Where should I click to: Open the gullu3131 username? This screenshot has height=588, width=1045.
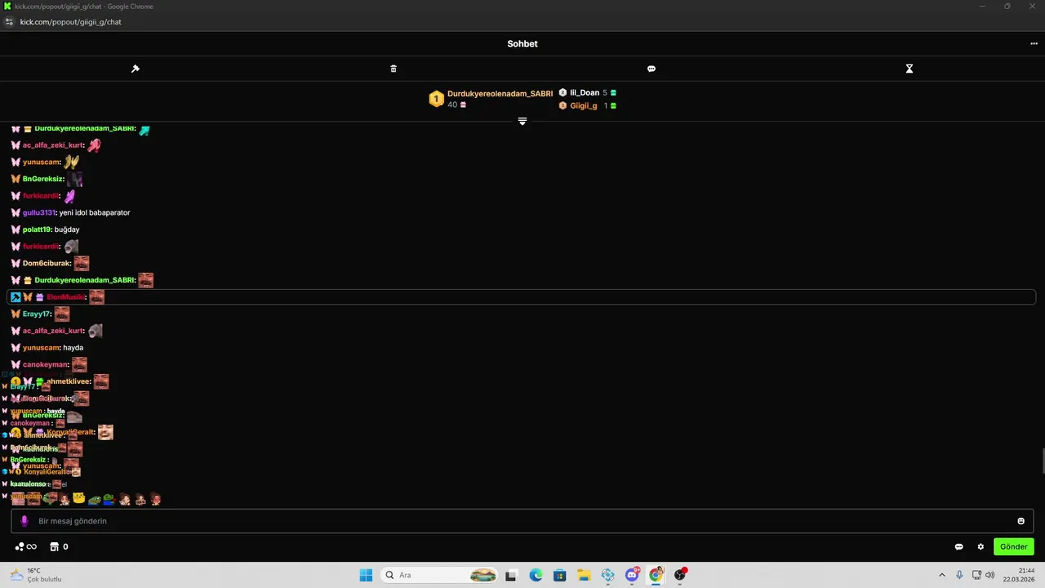pyautogui.click(x=39, y=213)
